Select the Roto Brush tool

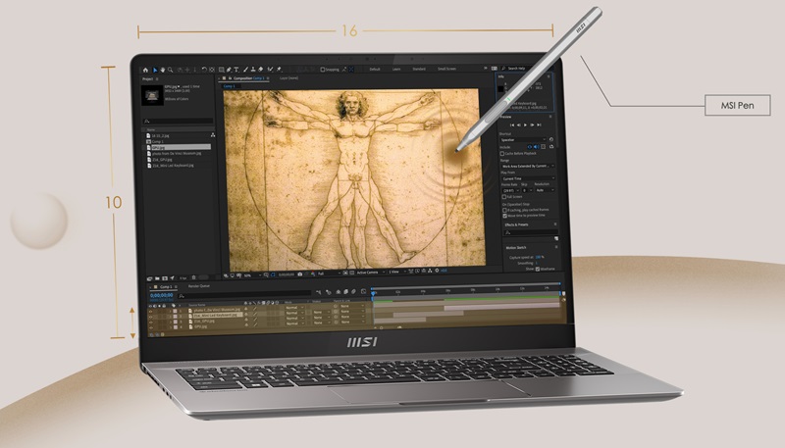coord(271,70)
